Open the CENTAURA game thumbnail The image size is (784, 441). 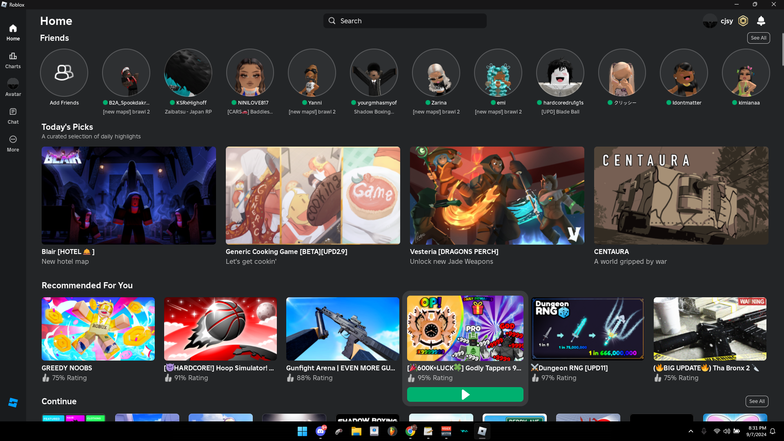[681, 196]
